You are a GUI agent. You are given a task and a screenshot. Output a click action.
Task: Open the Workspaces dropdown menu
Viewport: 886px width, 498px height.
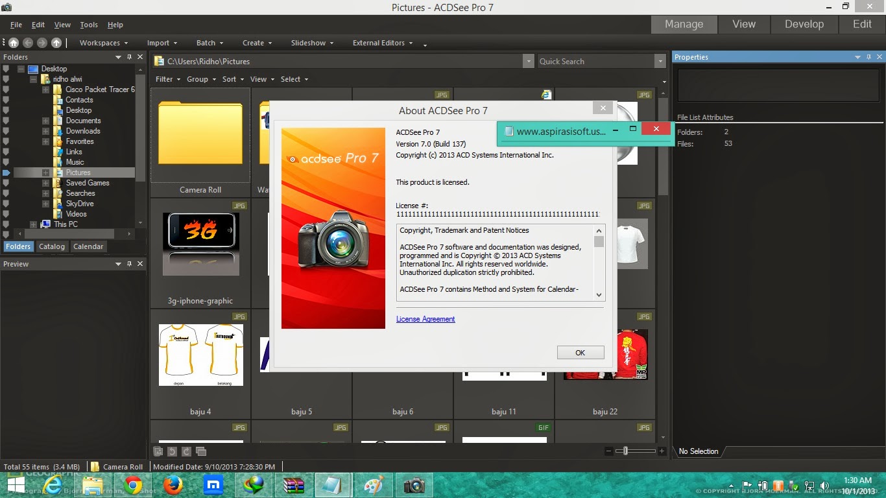coord(103,43)
